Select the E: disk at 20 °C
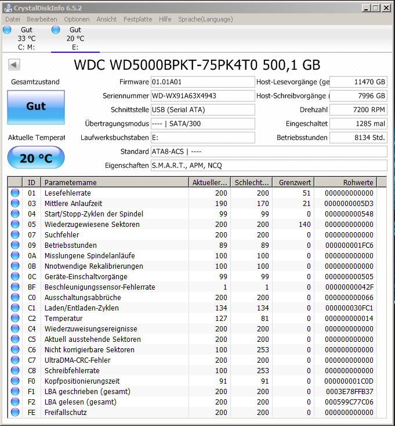 (x=75, y=38)
